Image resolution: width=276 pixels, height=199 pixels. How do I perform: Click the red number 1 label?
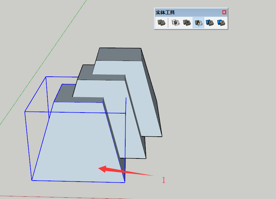point(164,180)
